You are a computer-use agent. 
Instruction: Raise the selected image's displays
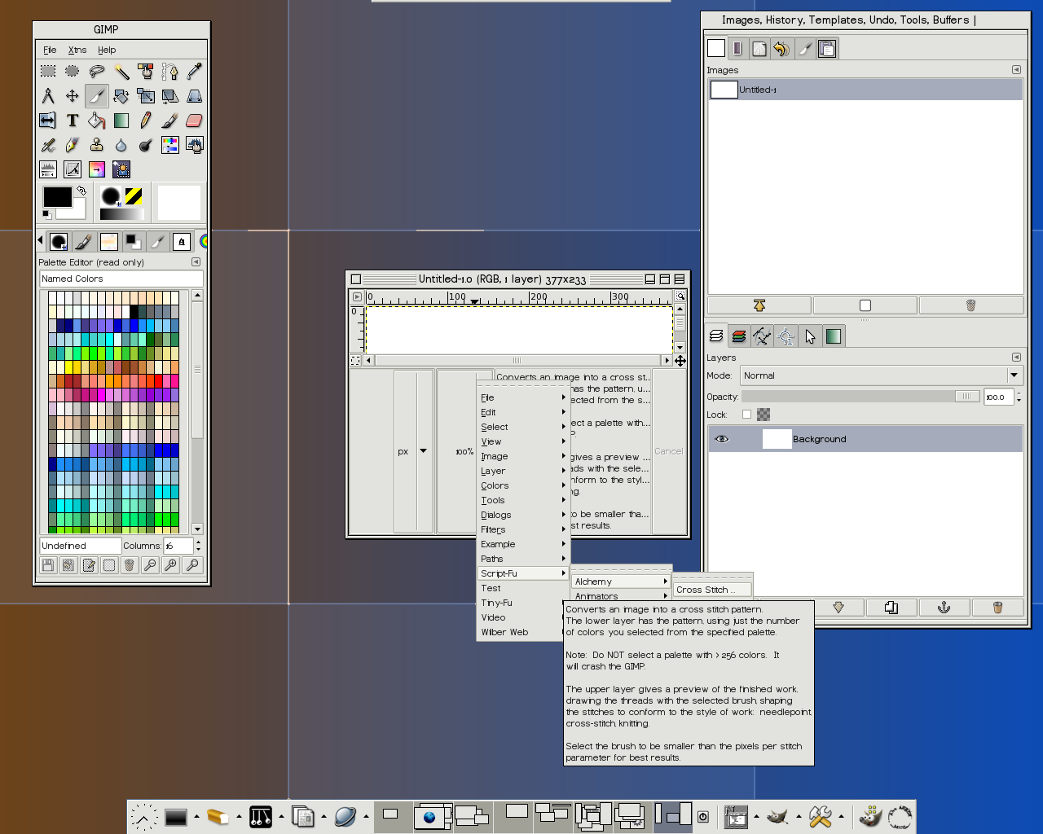pyautogui.click(x=759, y=305)
